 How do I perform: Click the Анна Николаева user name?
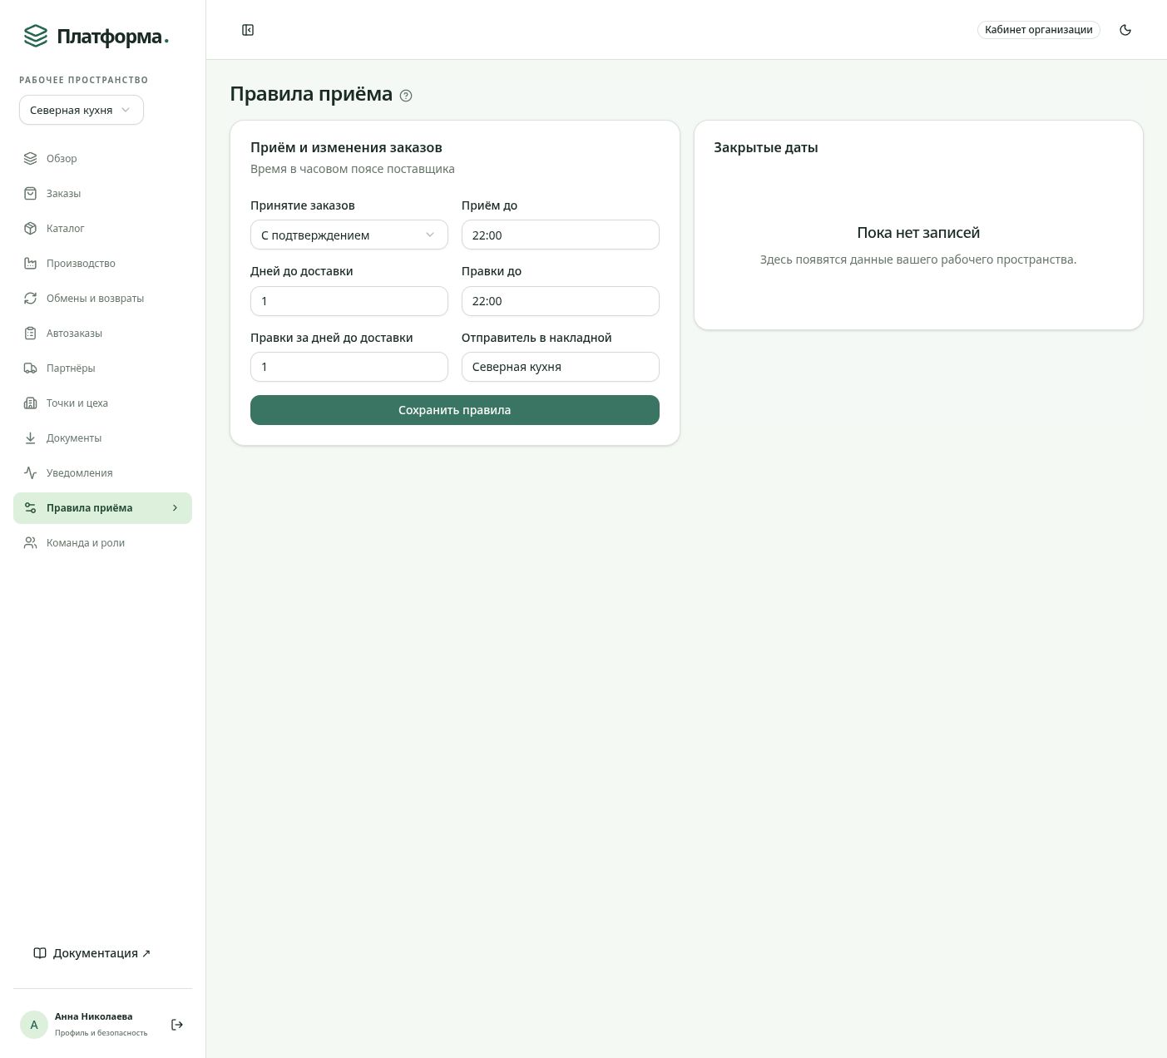point(94,1016)
